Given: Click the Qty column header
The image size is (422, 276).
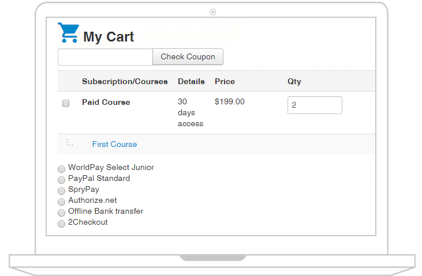Looking at the screenshot, I should 294,81.
